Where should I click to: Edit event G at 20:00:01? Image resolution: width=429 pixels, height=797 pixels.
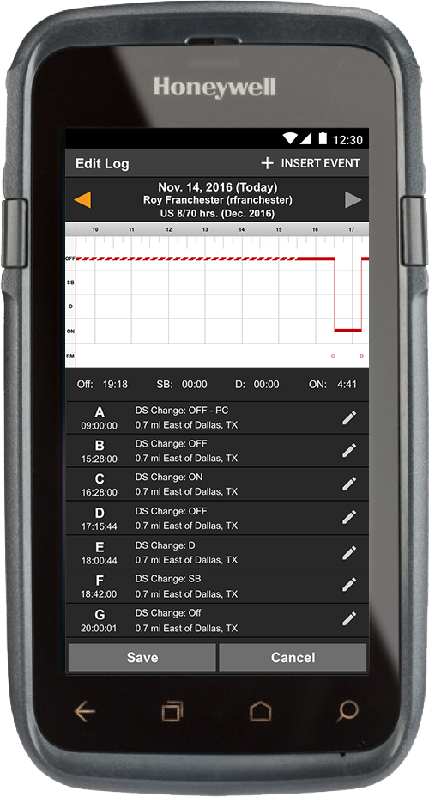tap(349, 618)
